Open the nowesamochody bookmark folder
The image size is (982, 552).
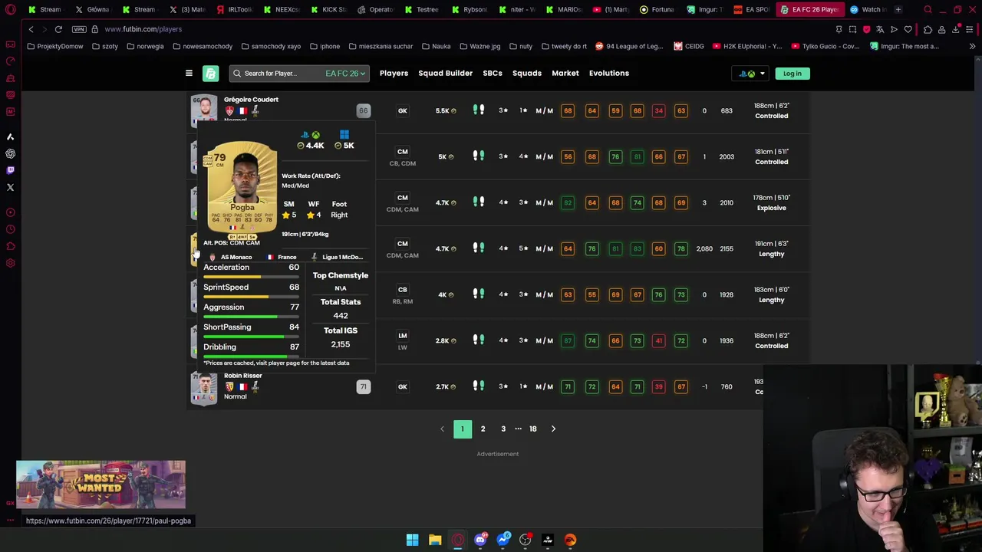(203, 46)
